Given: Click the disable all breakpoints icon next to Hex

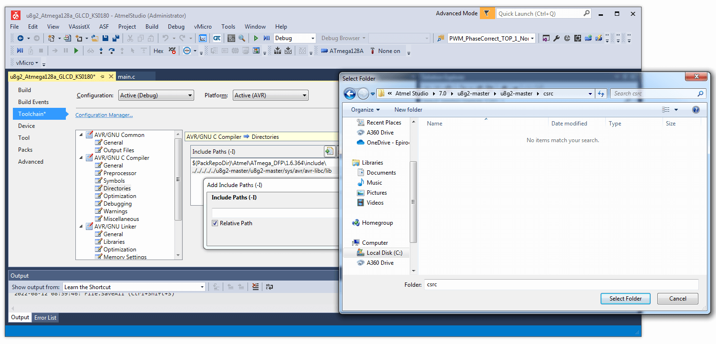Looking at the screenshot, I should click(172, 51).
